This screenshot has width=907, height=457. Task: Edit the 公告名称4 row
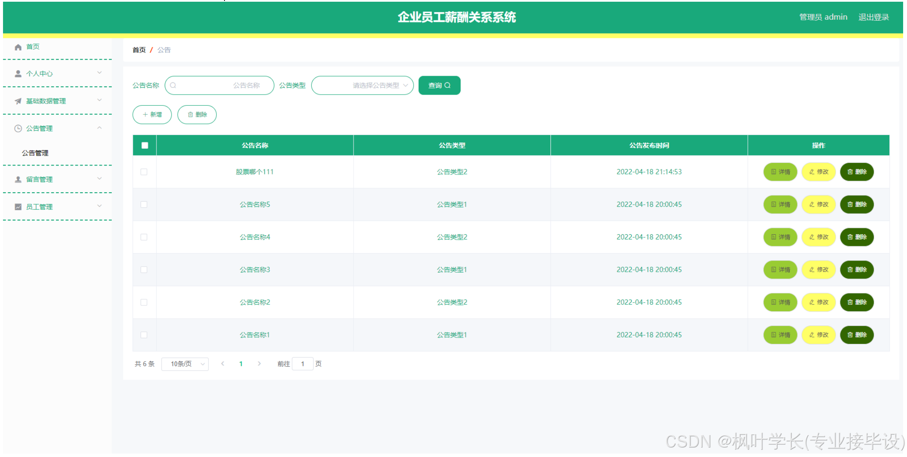click(818, 237)
